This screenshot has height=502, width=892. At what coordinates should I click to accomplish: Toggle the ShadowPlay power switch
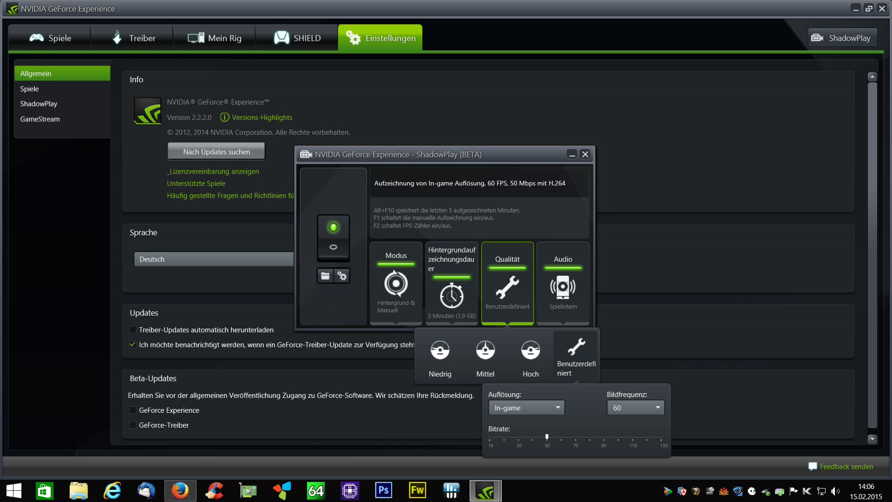[x=333, y=237]
